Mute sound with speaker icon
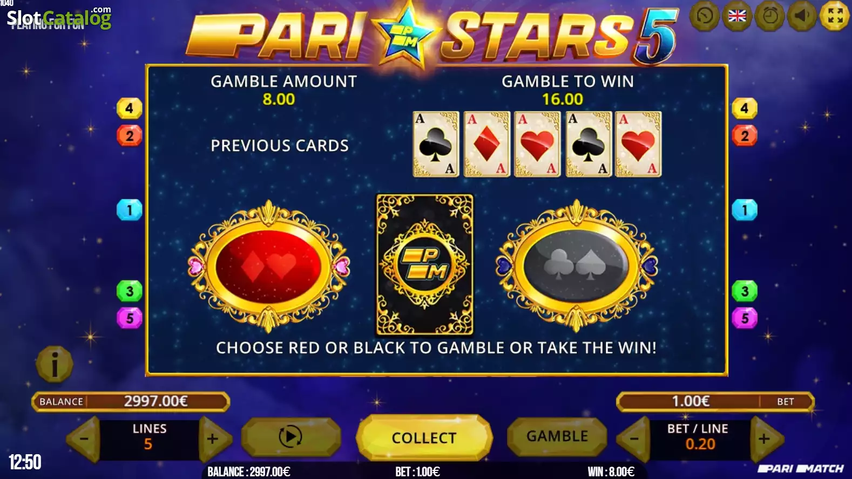The image size is (852, 479). 802,16
